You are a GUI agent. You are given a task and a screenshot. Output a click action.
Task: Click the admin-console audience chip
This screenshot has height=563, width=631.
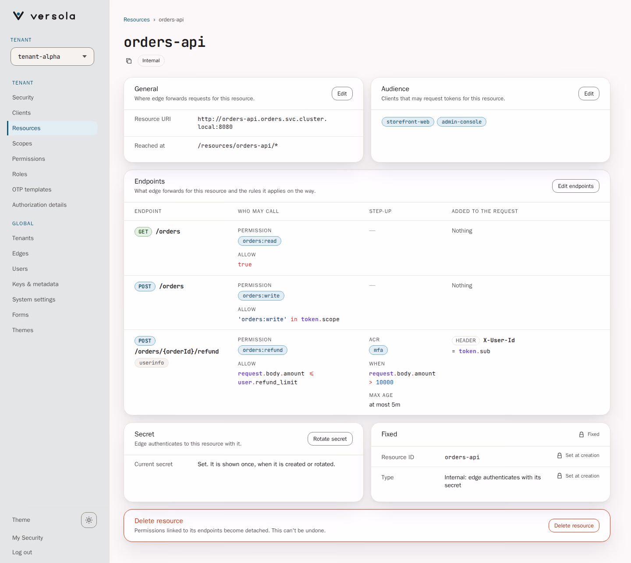461,122
